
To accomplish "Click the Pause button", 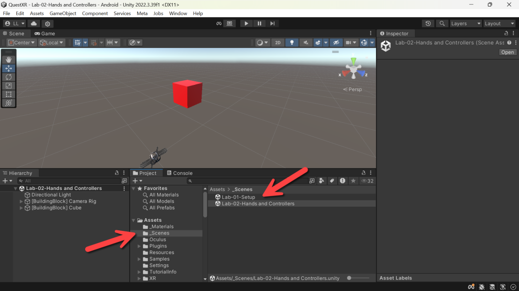I will [x=259, y=23].
